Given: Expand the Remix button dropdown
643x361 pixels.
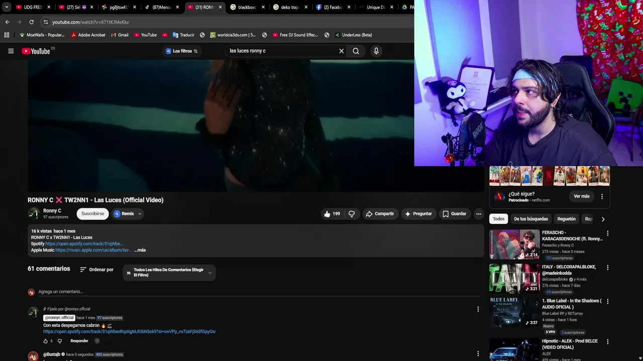Looking at the screenshot, I should 140,214.
